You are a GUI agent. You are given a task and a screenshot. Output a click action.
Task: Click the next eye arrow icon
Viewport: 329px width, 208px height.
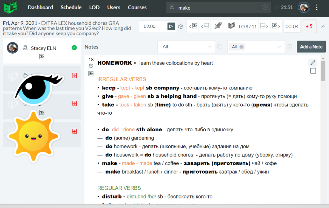[276, 26]
